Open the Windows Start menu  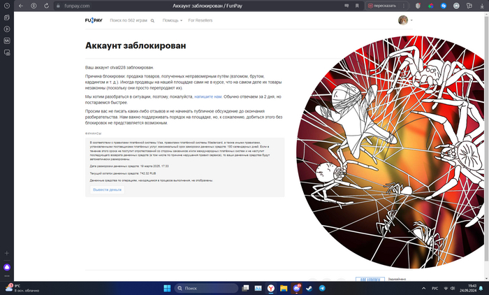pyautogui.click(x=167, y=288)
